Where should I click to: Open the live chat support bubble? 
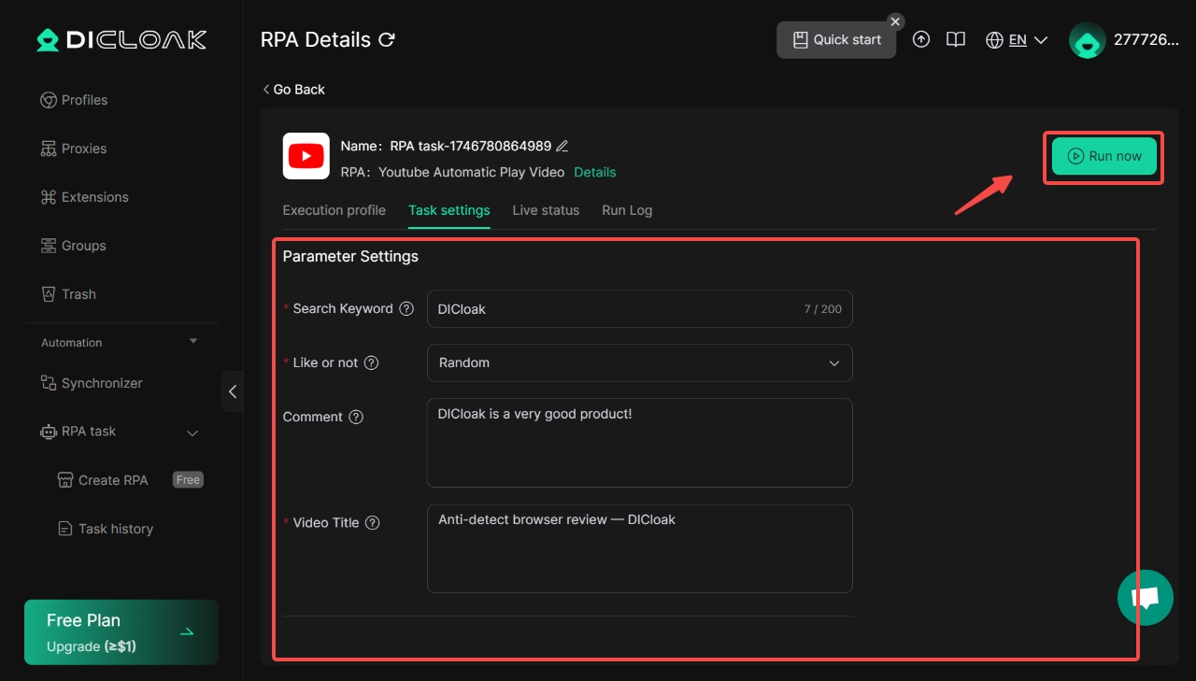1146,598
